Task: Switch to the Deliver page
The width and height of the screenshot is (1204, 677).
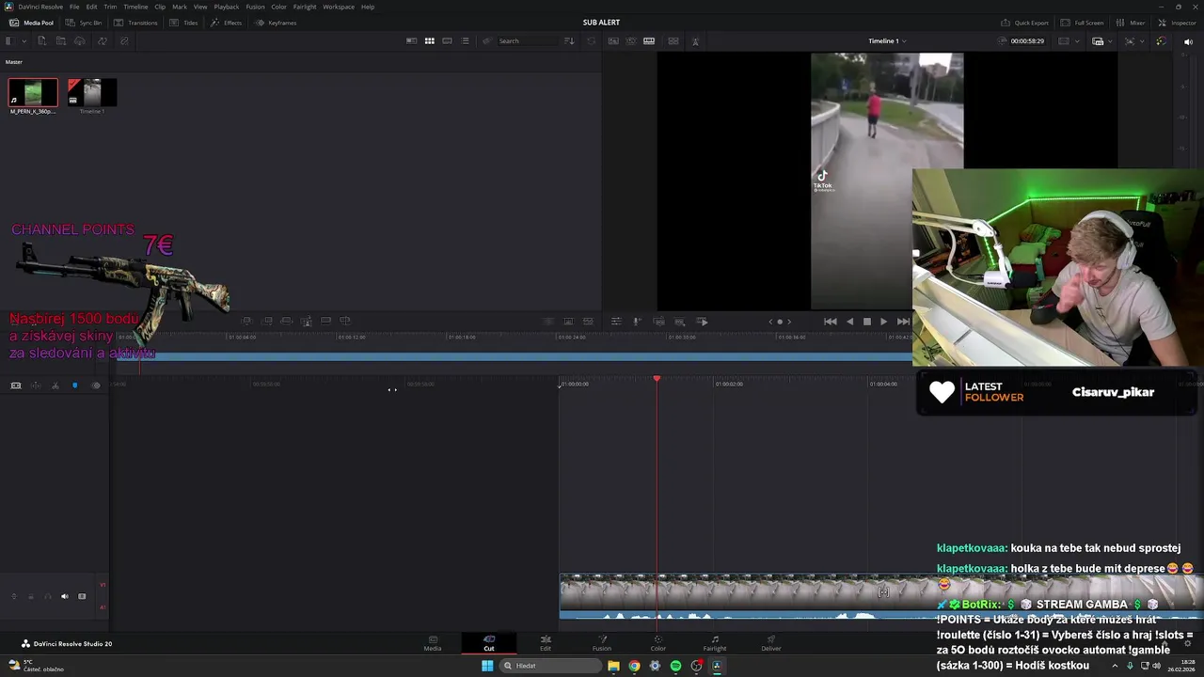Action: [x=771, y=643]
